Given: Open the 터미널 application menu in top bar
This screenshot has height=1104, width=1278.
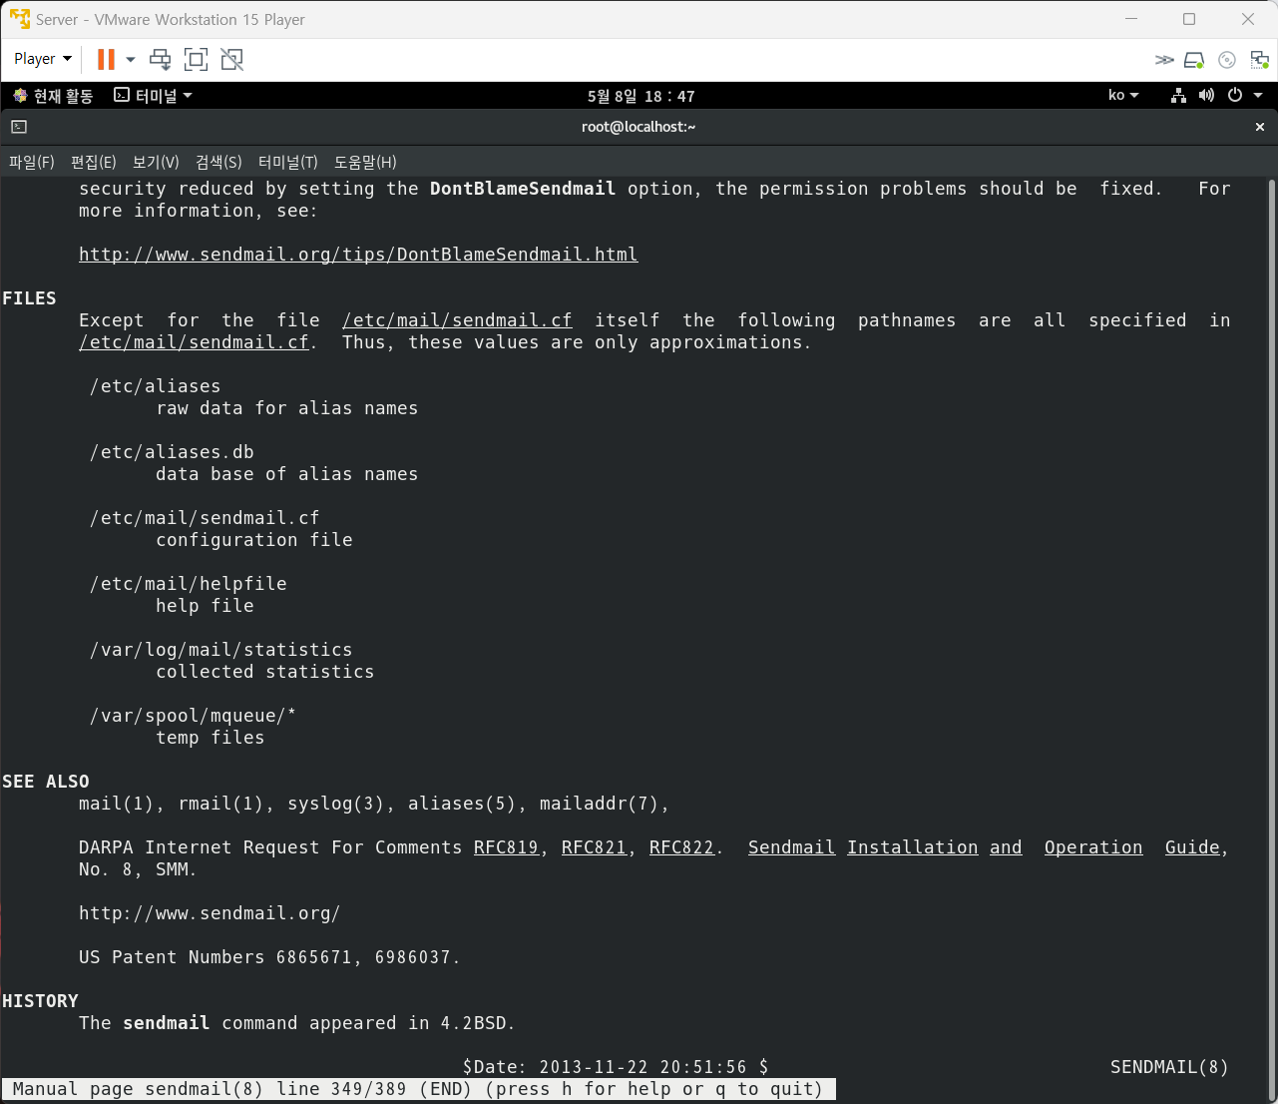Looking at the screenshot, I should (153, 96).
